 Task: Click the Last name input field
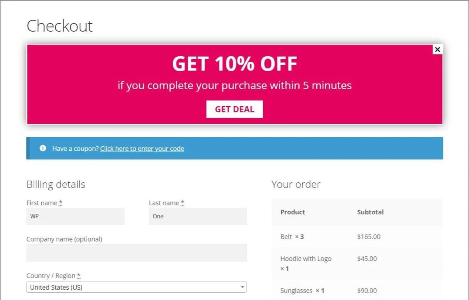pos(198,216)
